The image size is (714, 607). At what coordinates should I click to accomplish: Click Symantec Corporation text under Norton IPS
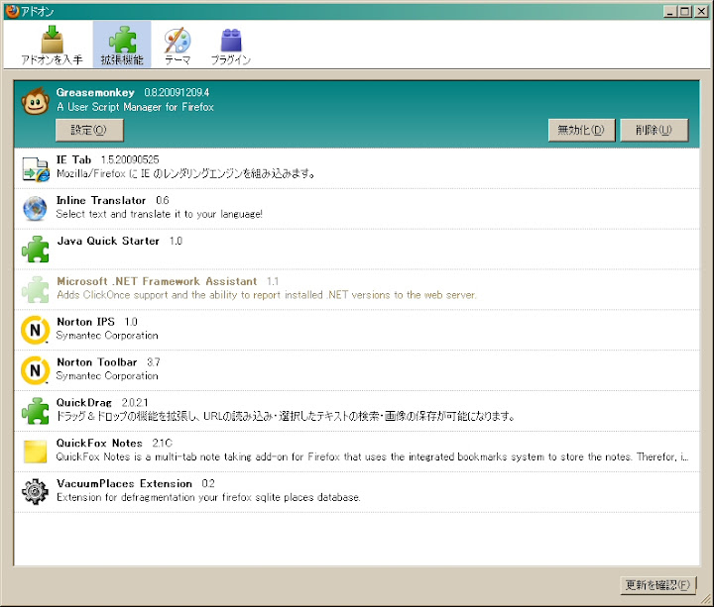[107, 336]
